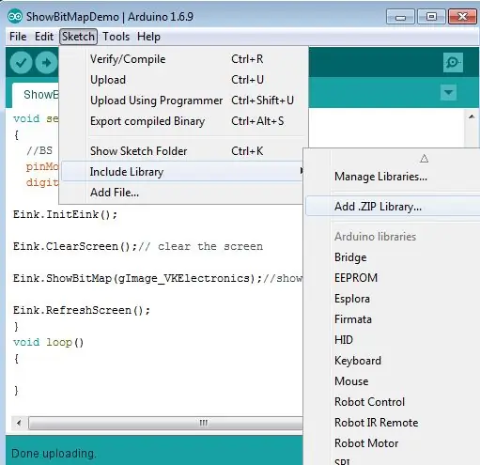The width and height of the screenshot is (480, 465).
Task: Open the tab options dropdown arrow
Action: point(448,92)
